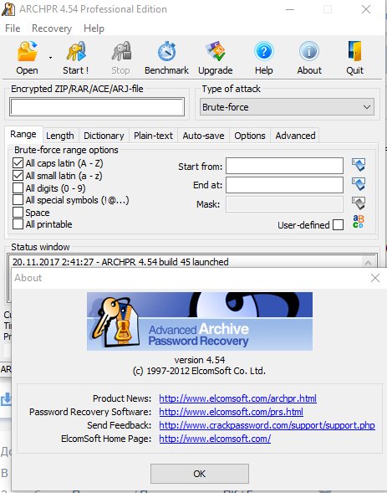Click the ARCHPR app icon in title bar

(8, 9)
